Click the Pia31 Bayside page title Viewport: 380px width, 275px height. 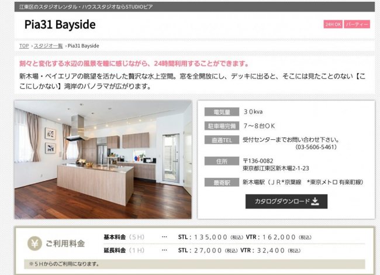click(60, 25)
